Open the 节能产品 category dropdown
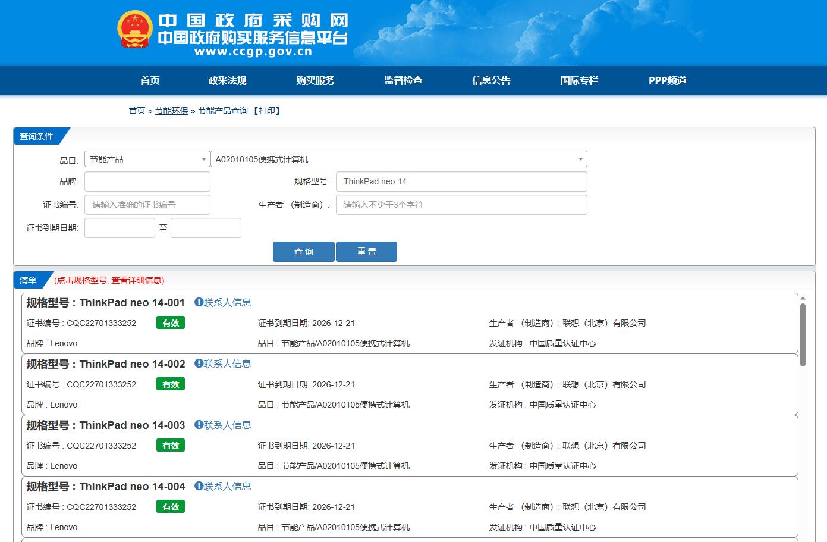 pos(147,159)
